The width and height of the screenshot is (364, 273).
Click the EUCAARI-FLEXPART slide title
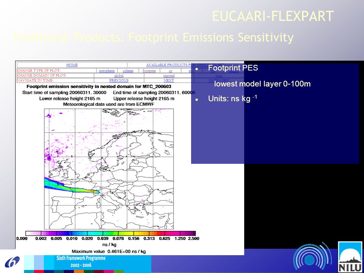pyautogui.click(x=273, y=16)
